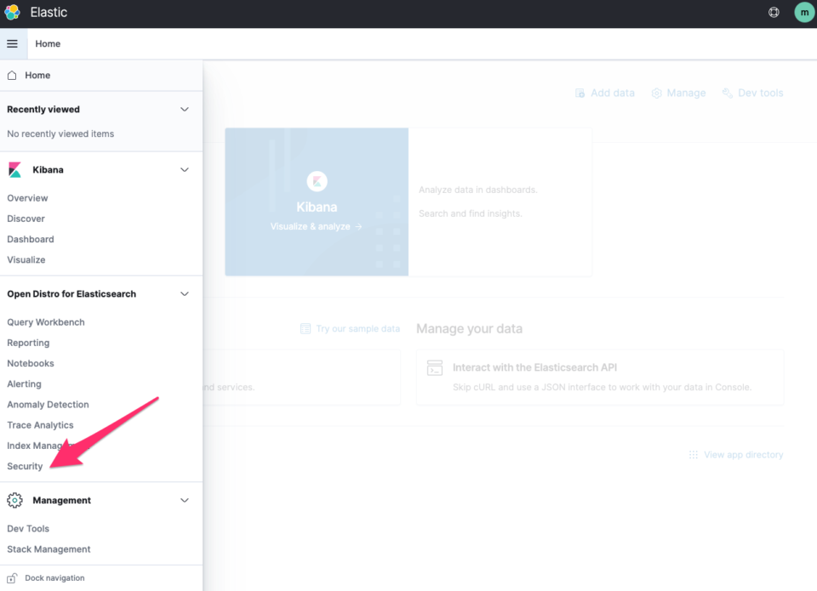The image size is (817, 591).
Task: Toggle the hamburger navigation menu
Action: (13, 43)
